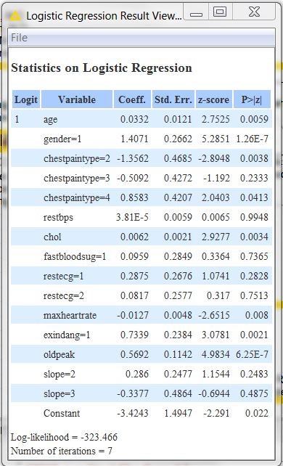Select the fastbloodsug=1 variable cell

point(75,257)
